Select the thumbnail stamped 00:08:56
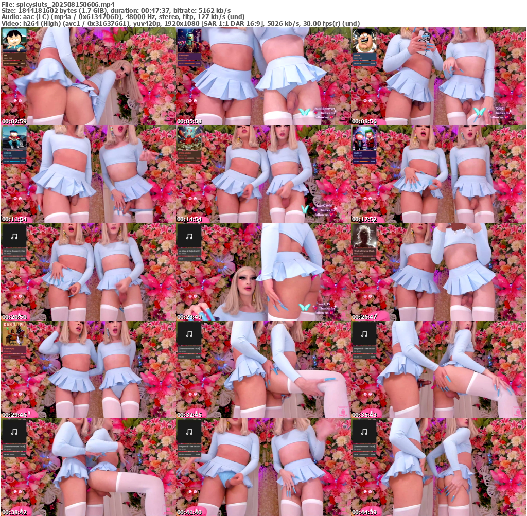 pyautogui.click(x=438, y=76)
